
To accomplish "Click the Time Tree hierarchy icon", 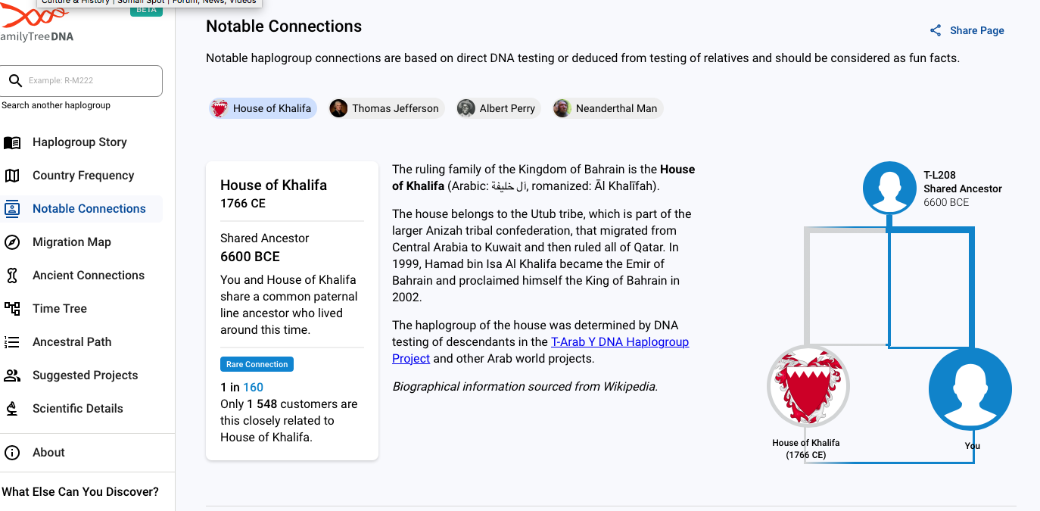I will (12, 309).
